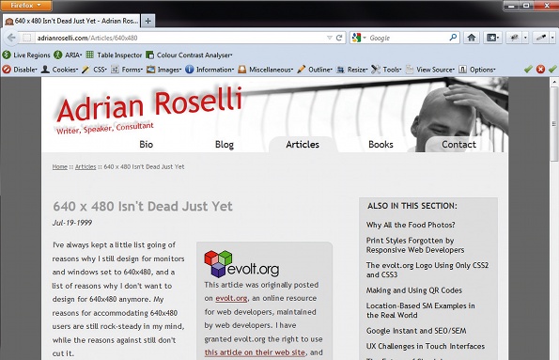Select the '640 x 480 Isn't Dead' browser tab
Viewport: 559px width, 360px height.
(x=71, y=21)
